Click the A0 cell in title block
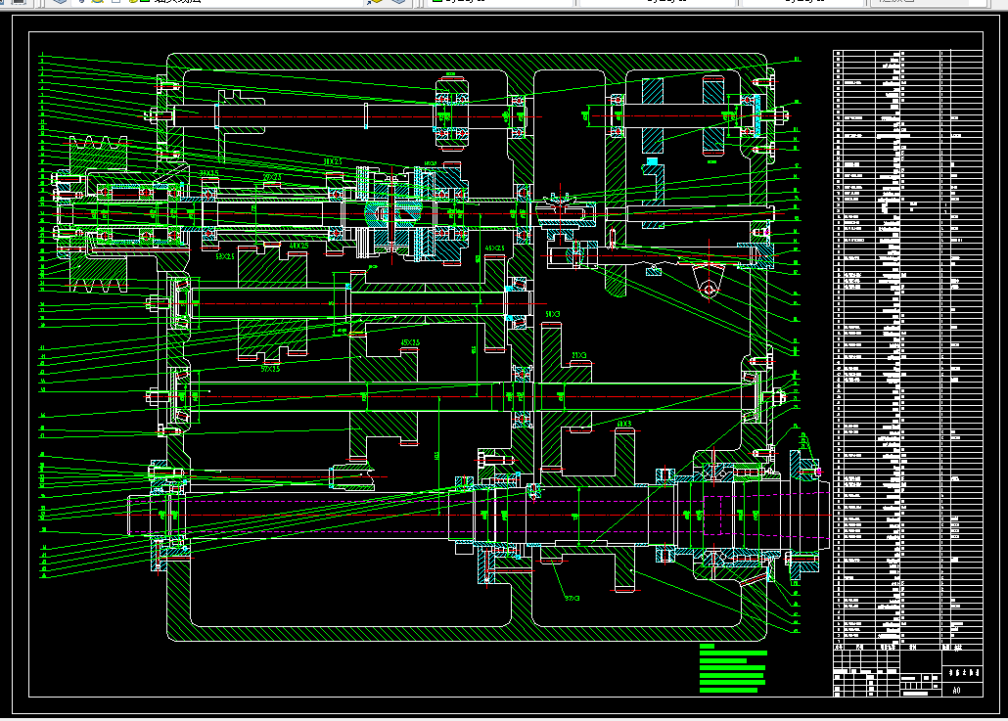 click(956, 690)
